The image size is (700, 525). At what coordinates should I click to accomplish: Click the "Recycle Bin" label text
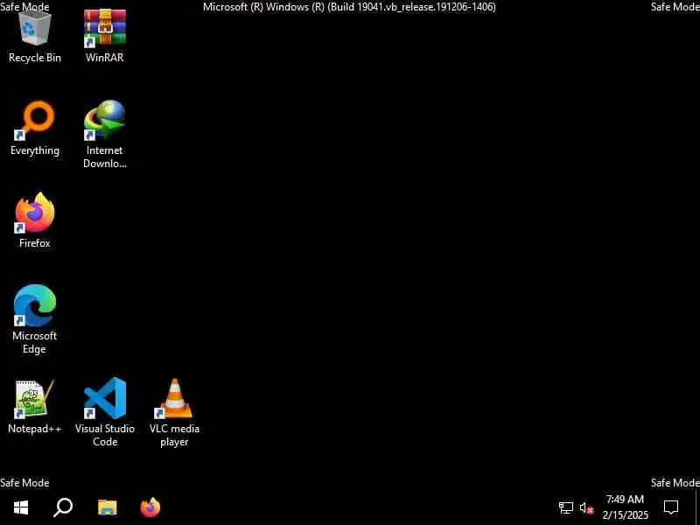coord(35,58)
